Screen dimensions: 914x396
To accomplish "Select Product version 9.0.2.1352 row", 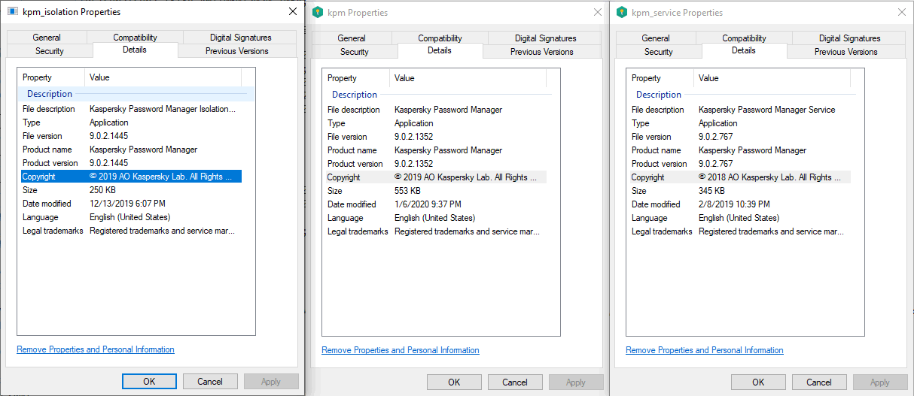I will [436, 164].
